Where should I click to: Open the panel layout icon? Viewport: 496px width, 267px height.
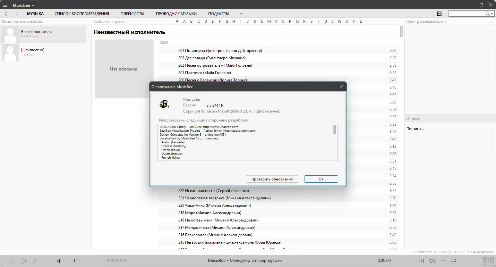point(440,13)
